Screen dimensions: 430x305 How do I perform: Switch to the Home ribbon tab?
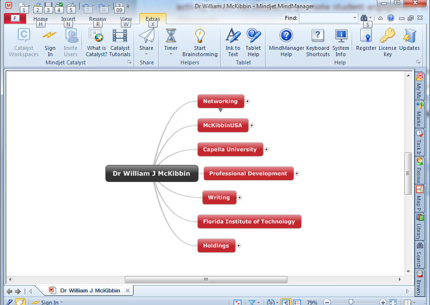pyautogui.click(x=40, y=19)
